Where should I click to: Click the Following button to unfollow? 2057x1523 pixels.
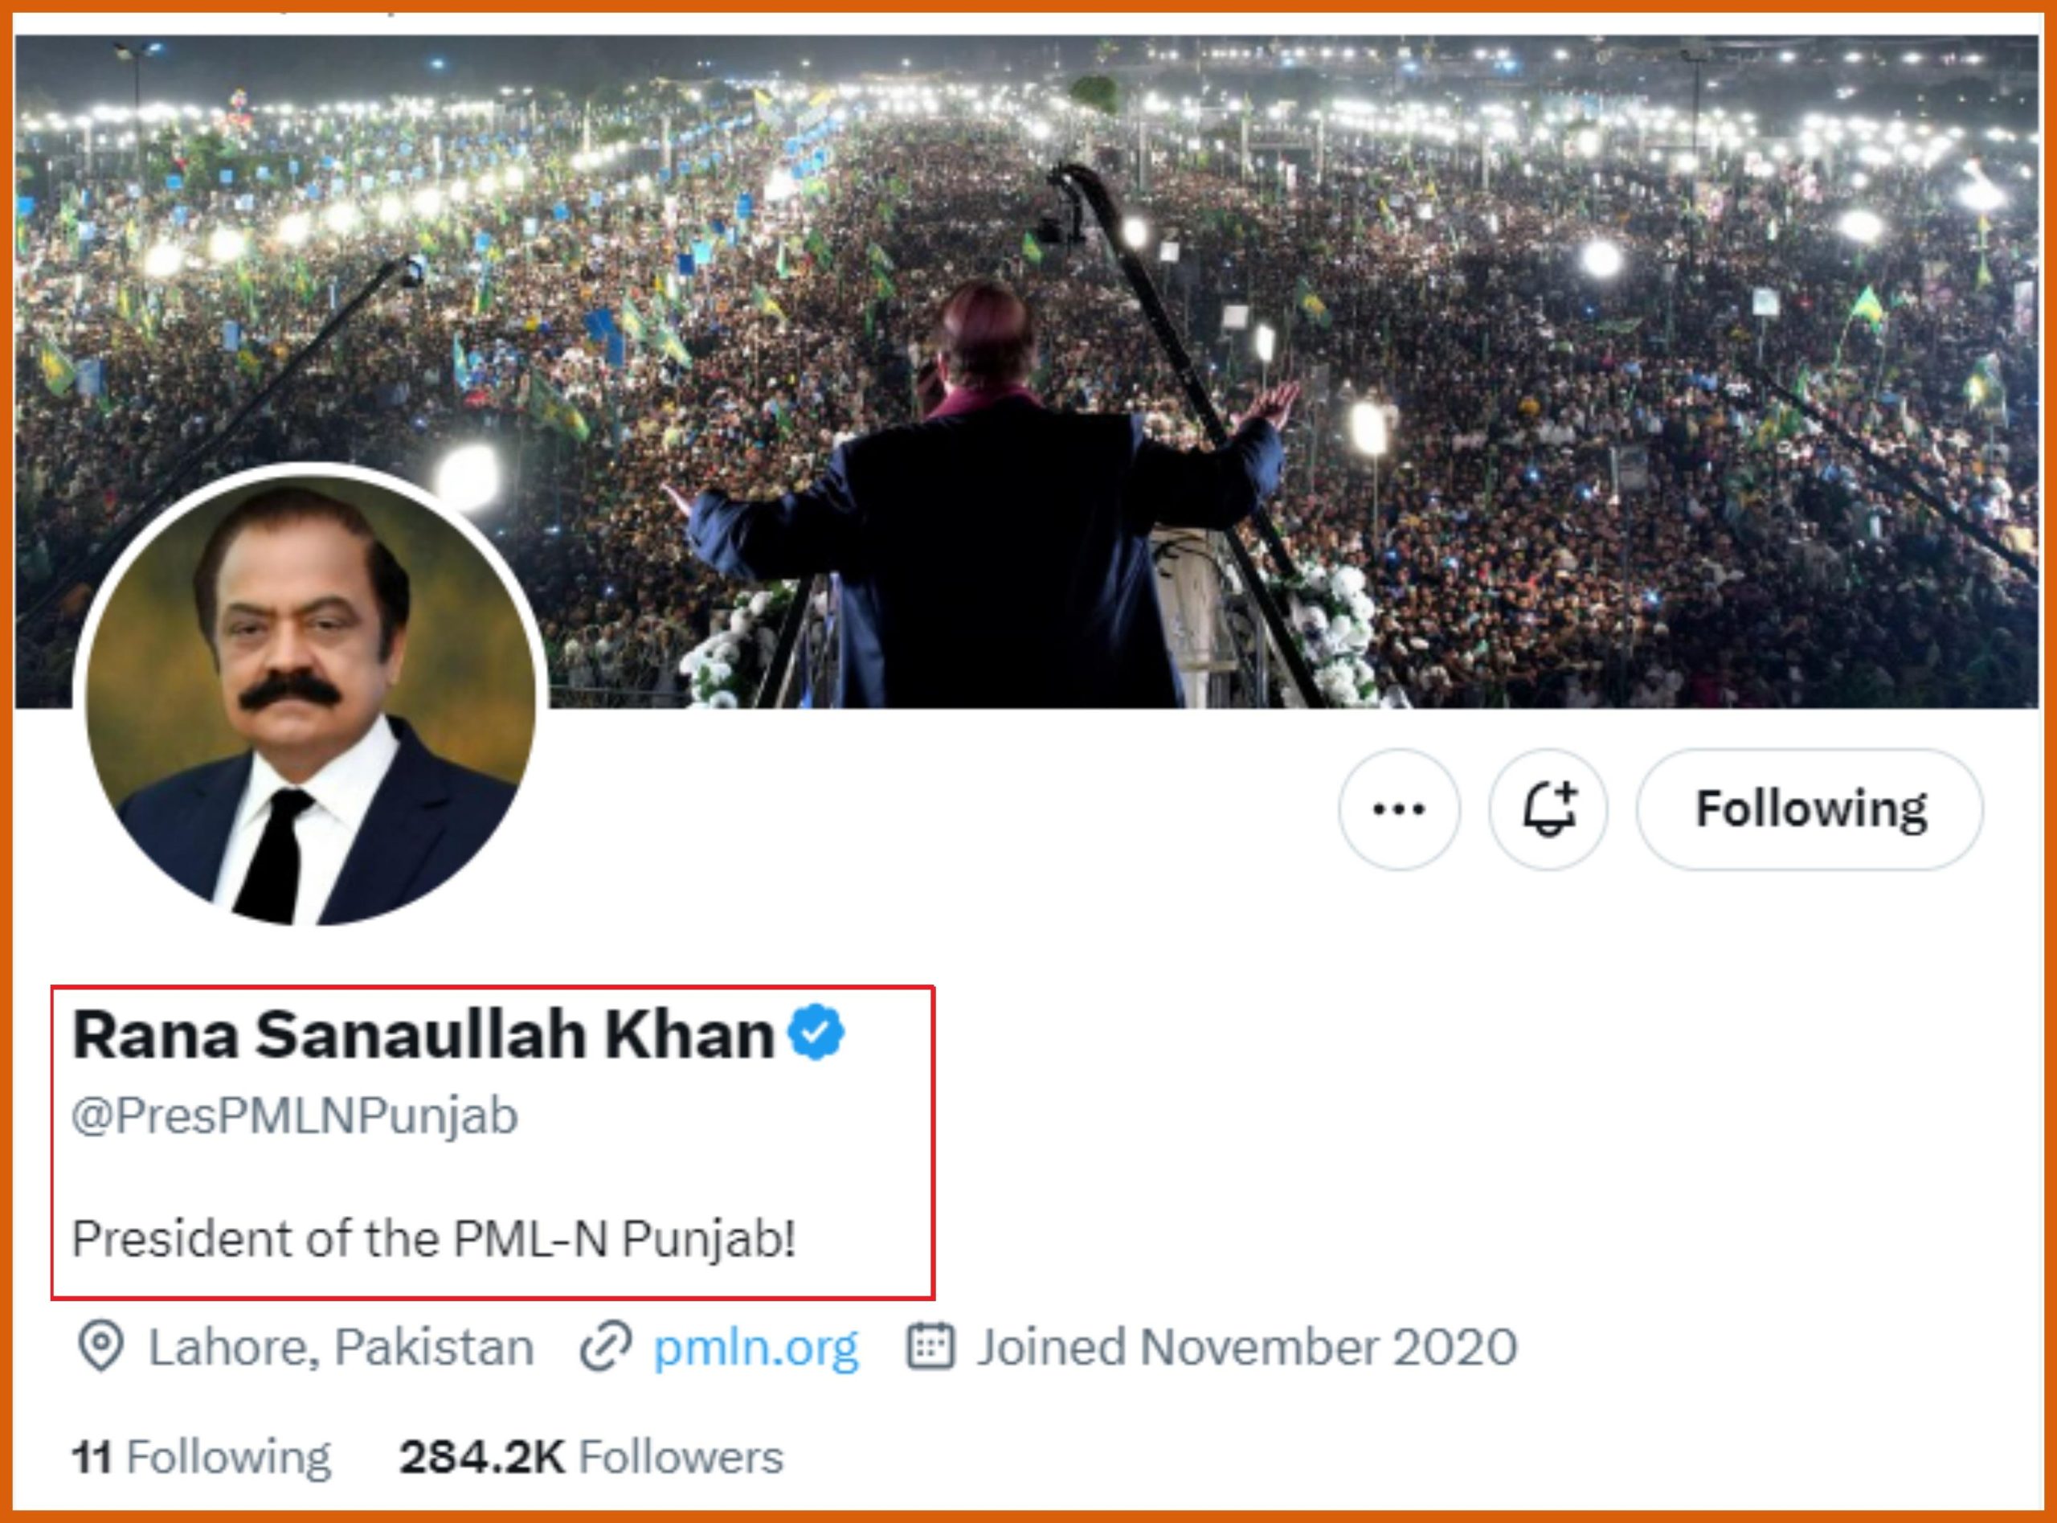click(x=1810, y=809)
